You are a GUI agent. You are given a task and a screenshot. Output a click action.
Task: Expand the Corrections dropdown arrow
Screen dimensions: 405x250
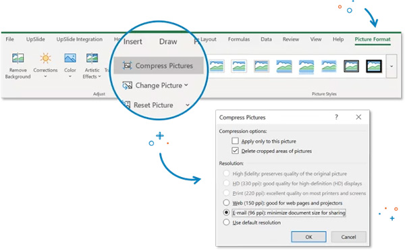click(45, 76)
